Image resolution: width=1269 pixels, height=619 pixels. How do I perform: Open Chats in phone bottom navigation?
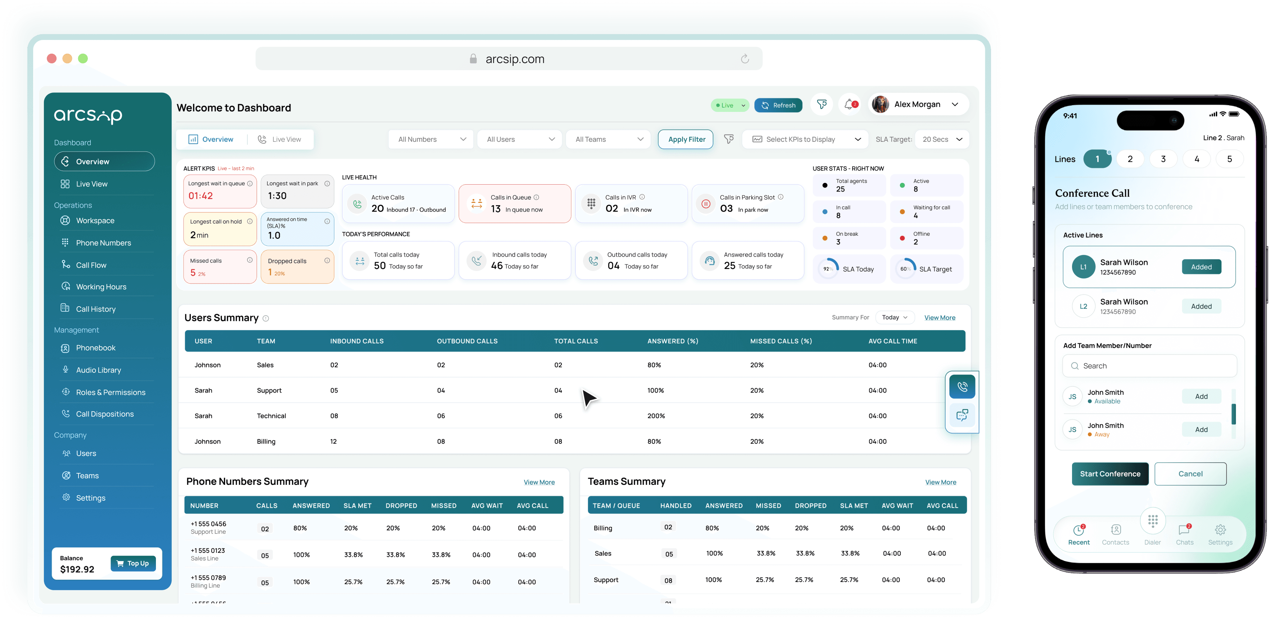coord(1184,534)
